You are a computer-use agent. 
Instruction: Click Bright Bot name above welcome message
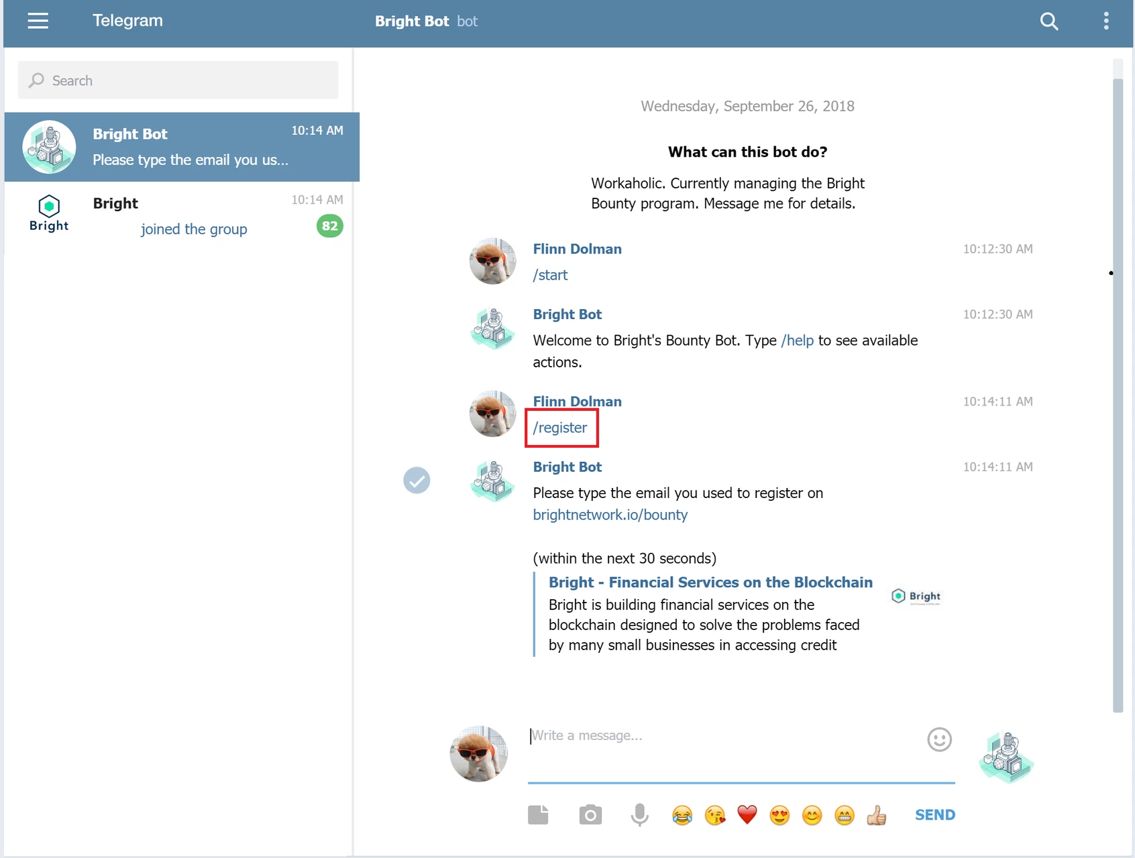click(567, 314)
